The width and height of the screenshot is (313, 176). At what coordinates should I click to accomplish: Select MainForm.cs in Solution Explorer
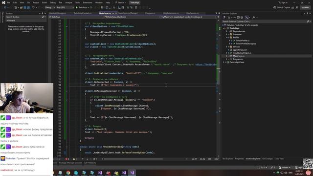click(238, 56)
